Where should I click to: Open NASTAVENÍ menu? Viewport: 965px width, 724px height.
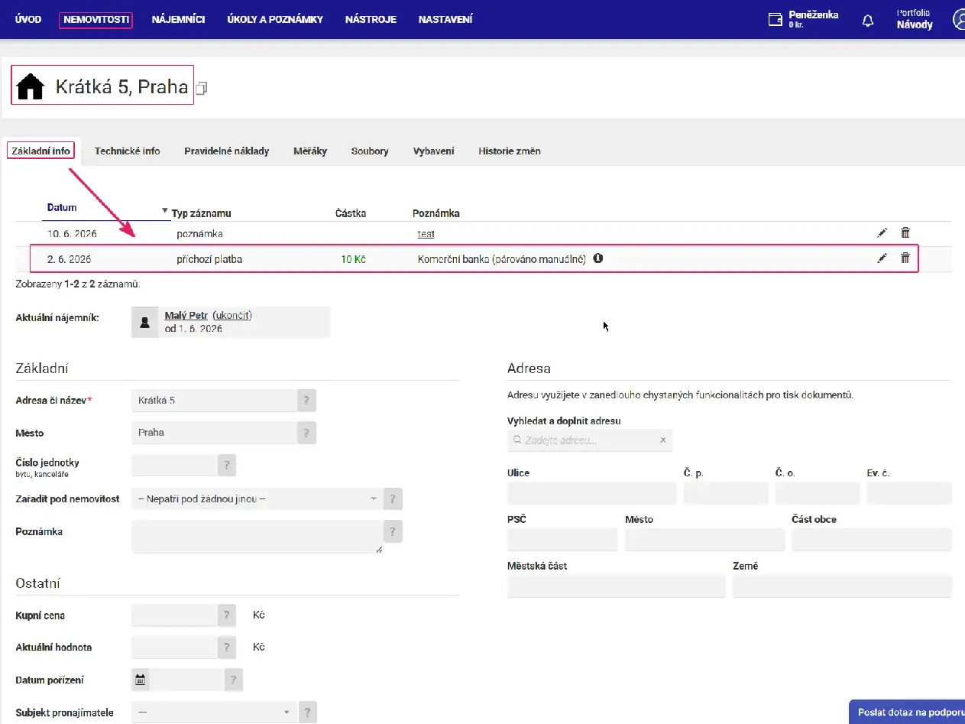pos(445,20)
